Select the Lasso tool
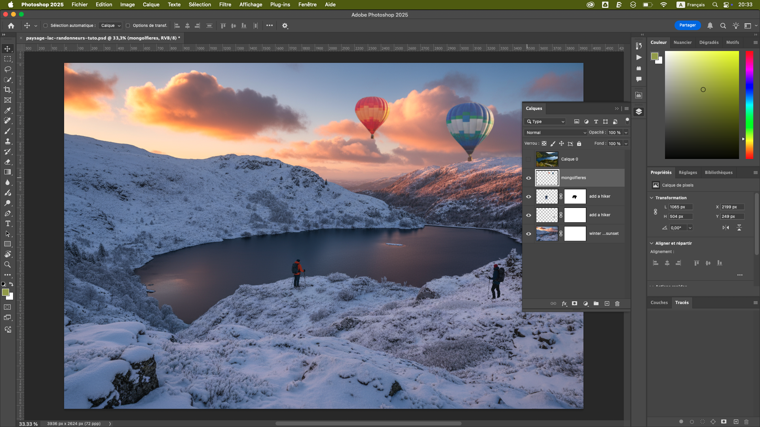 (x=8, y=69)
